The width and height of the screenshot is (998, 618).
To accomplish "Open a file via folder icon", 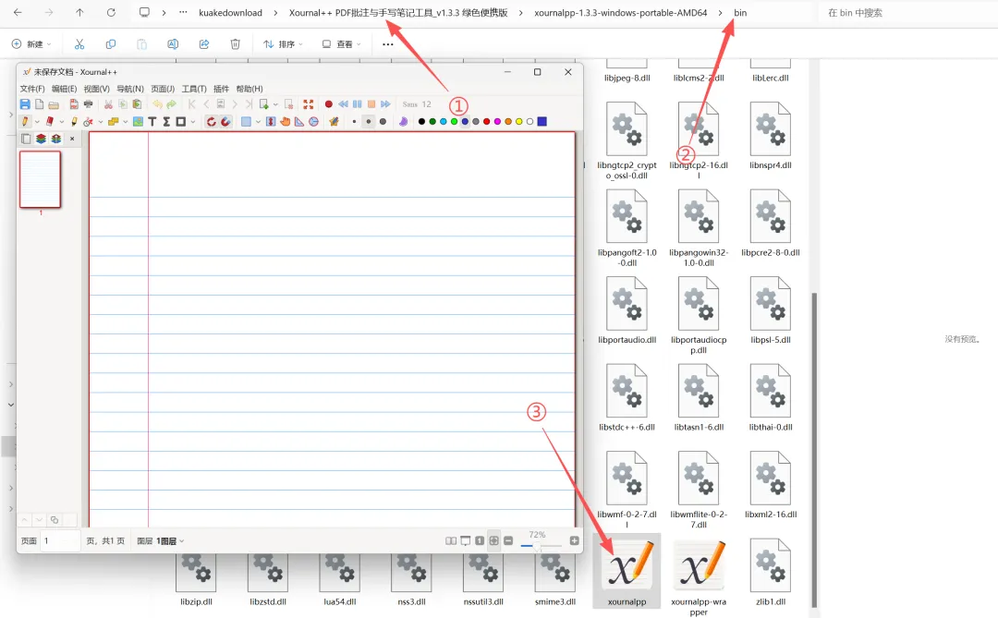I will [54, 104].
